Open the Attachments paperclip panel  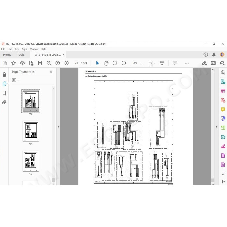click(x=4, y=102)
